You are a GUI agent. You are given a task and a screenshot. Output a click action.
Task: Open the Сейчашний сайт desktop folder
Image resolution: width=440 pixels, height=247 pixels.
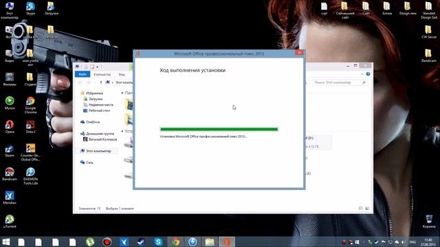345,10
